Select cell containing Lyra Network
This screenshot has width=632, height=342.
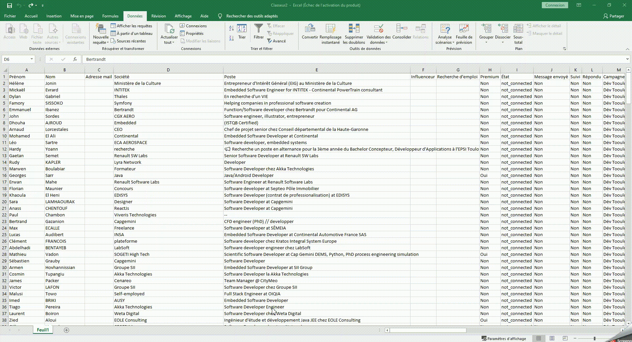[x=168, y=162]
